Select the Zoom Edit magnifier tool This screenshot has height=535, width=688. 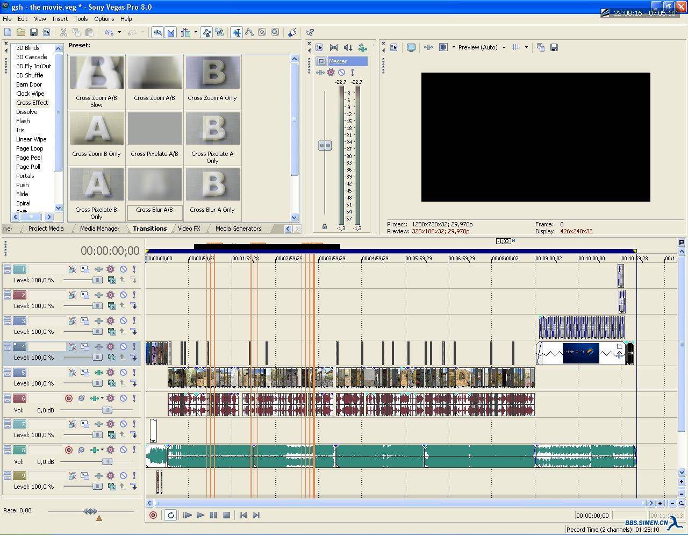(275, 33)
